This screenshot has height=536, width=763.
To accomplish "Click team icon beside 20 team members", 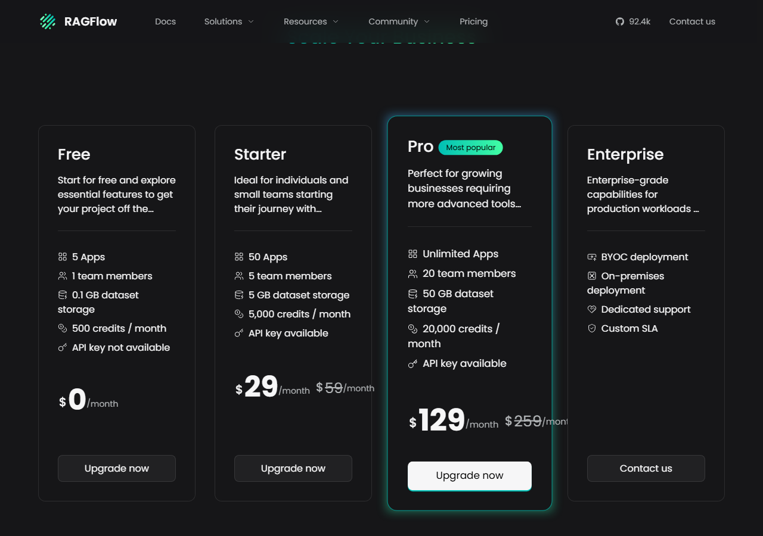I will pyautogui.click(x=412, y=274).
